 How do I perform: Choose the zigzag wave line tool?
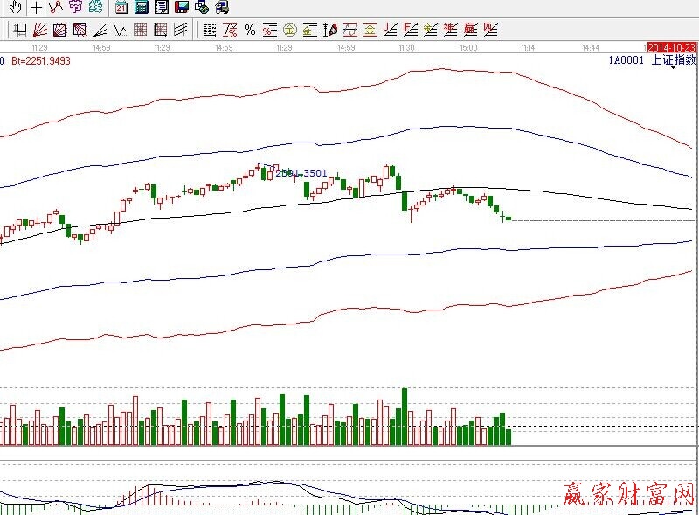119,30
